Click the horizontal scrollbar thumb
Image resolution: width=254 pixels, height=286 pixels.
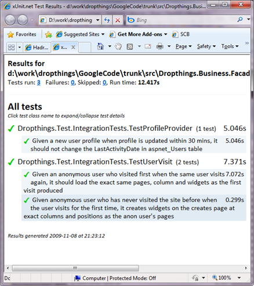75,268
